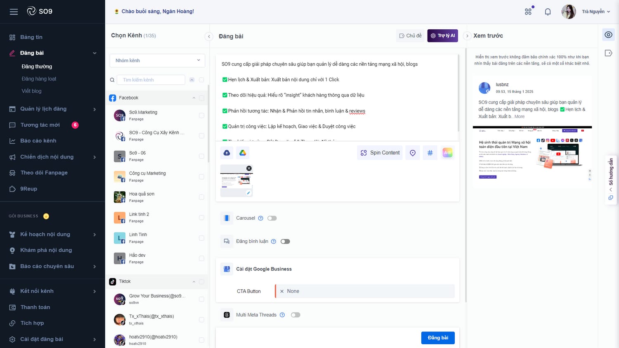Image resolution: width=619 pixels, height=348 pixels.
Task: Show Đăng bình luận help icon
Action: 273,241
